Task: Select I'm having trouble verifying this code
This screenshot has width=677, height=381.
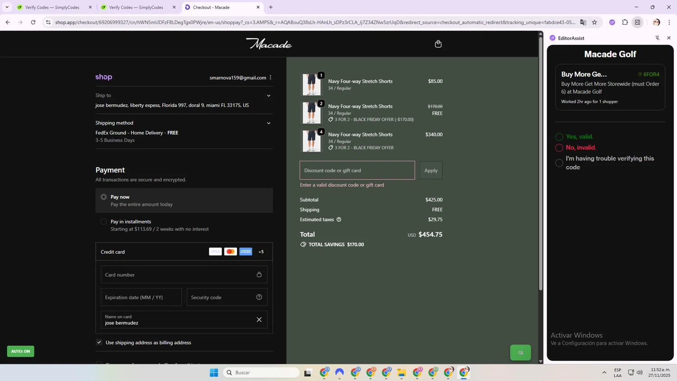Action: click(x=559, y=163)
